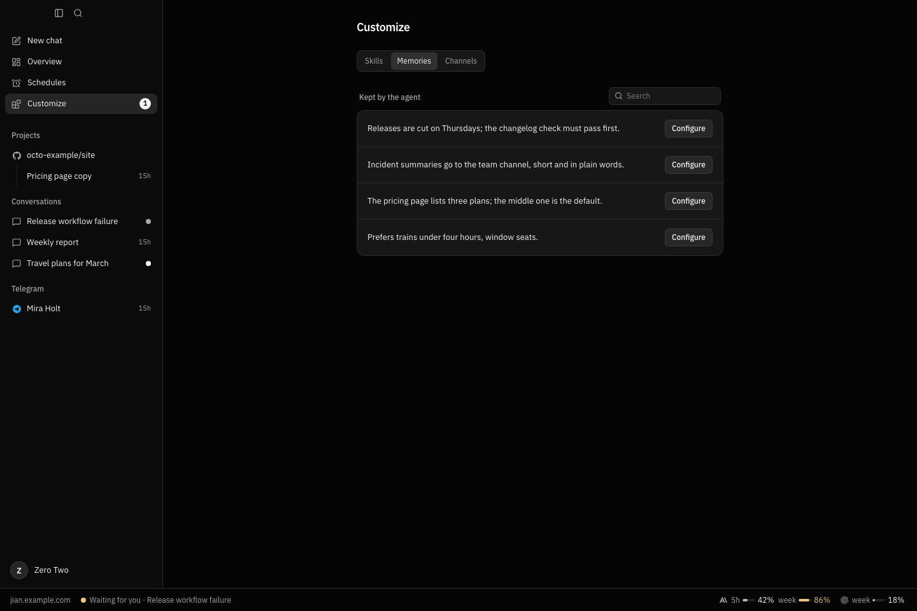Open the Zero Two account menu
This screenshot has width=917, height=611.
pyautogui.click(x=81, y=570)
